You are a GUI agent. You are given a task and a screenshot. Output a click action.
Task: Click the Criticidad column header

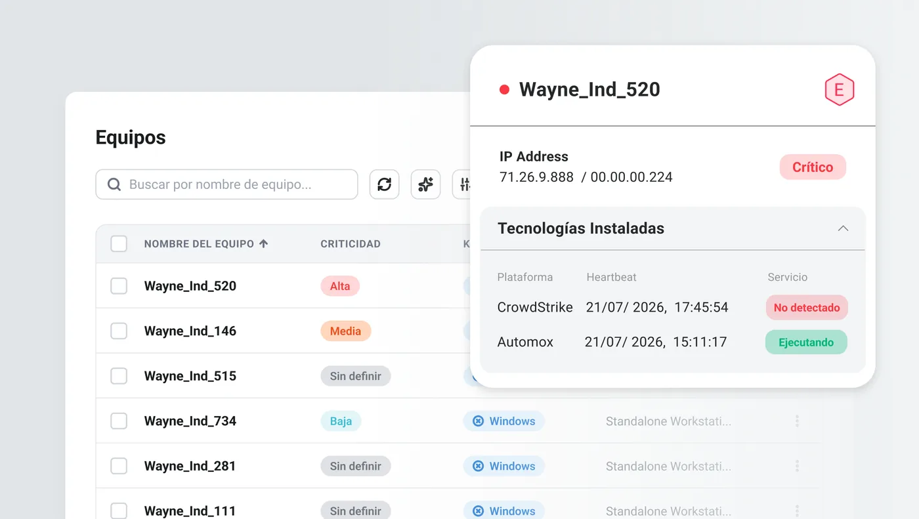[x=351, y=243]
